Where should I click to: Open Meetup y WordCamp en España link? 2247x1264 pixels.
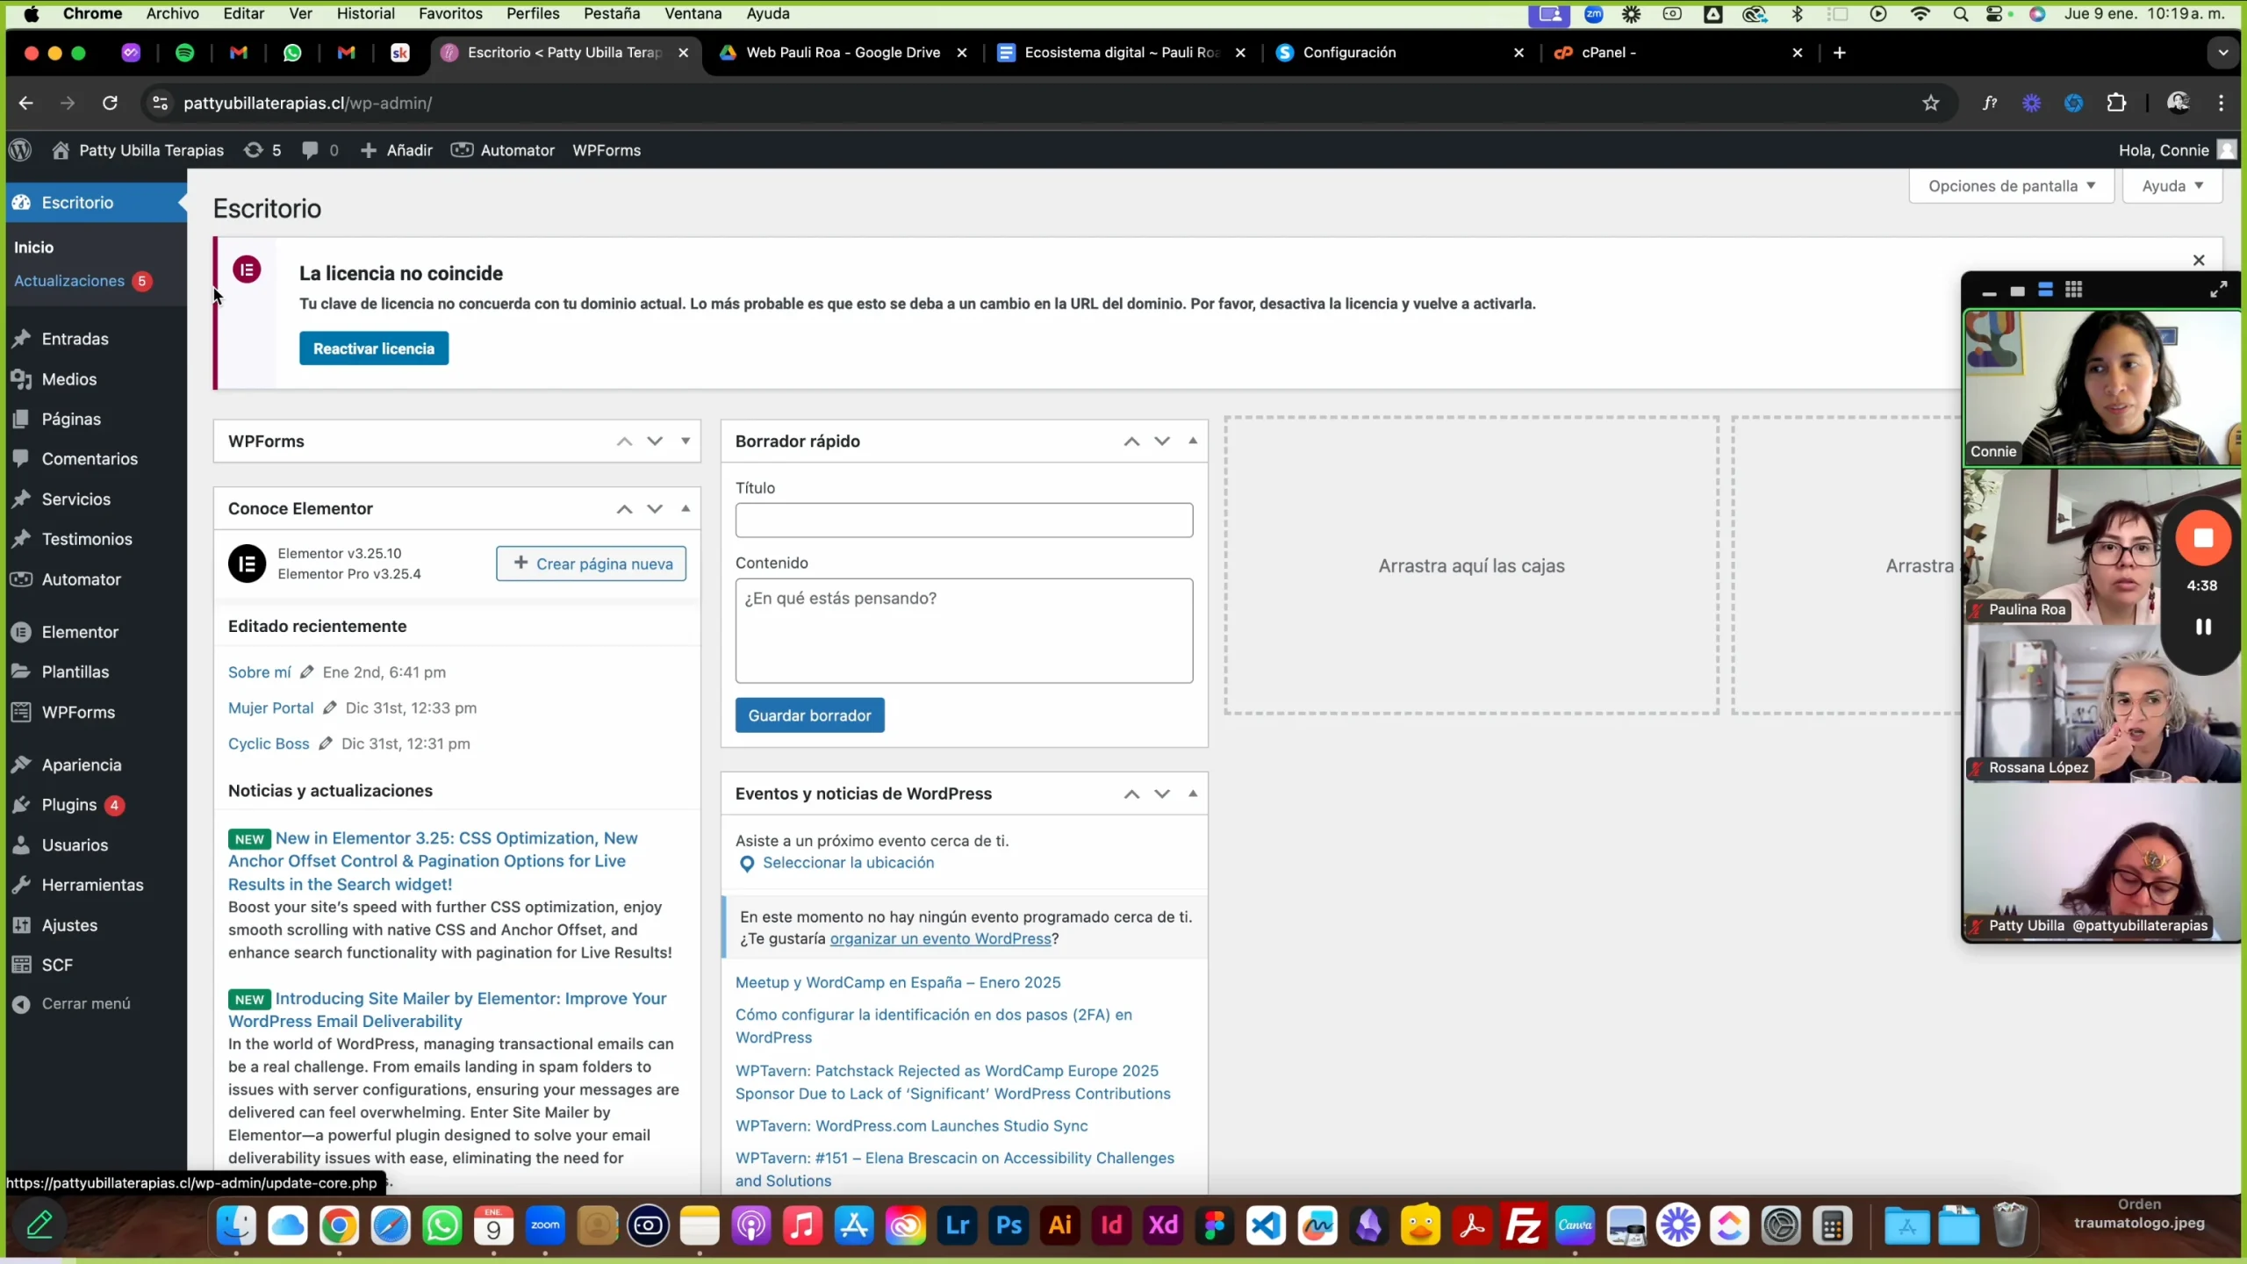tap(898, 982)
